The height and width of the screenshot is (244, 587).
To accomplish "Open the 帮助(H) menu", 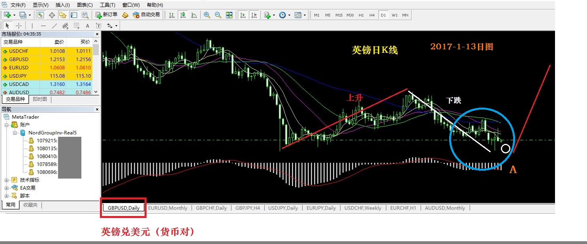I will 154,5.
